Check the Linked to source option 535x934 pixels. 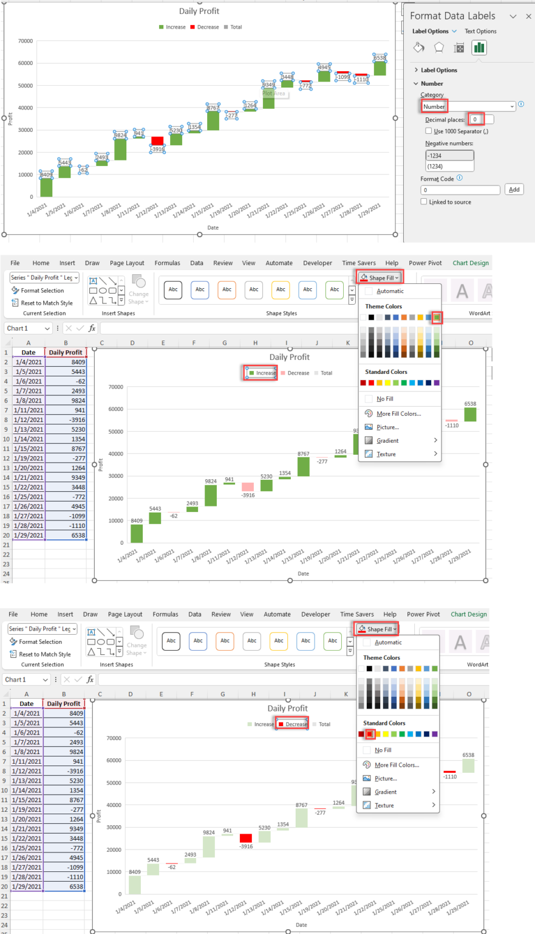click(424, 201)
